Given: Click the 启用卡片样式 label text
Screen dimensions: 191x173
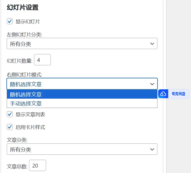Looking at the screenshot, I should 30,127.
